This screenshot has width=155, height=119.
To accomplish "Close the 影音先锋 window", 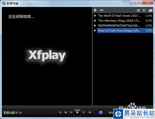I will coord(148,2).
